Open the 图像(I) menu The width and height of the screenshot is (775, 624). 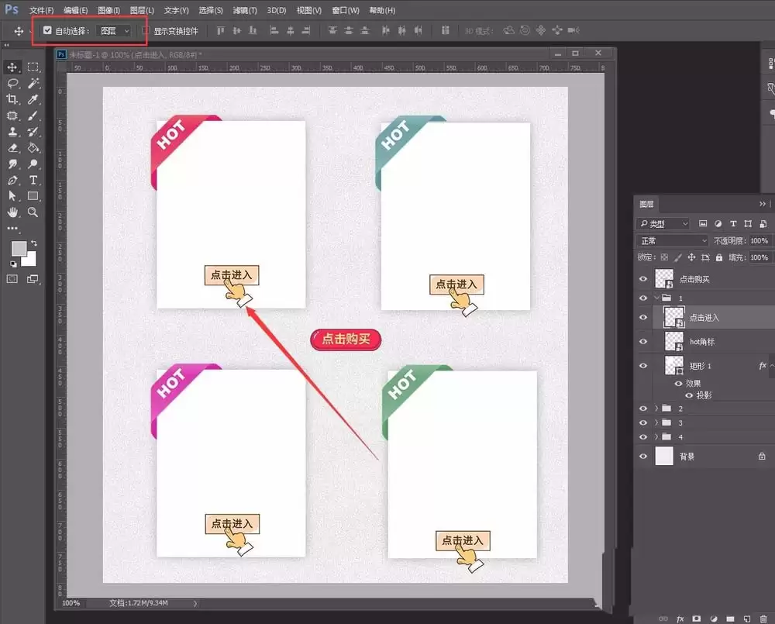tap(108, 10)
